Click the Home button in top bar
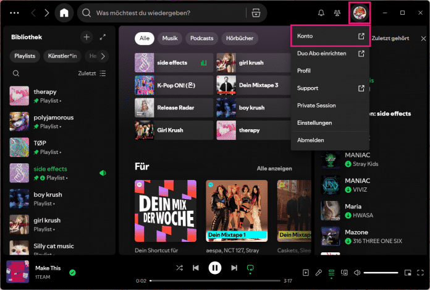Screen dimensions: 430x290 click(x=64, y=12)
